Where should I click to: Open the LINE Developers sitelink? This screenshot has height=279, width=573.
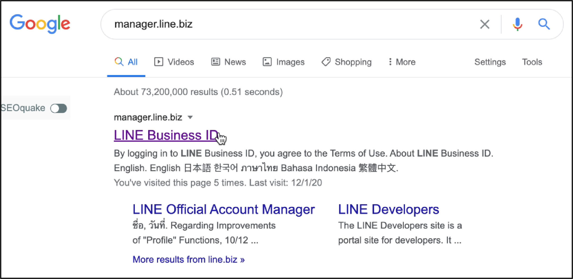(388, 209)
